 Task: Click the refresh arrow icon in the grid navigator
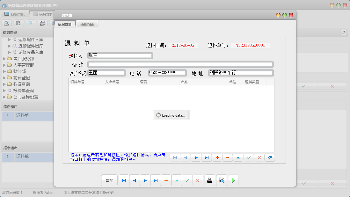click(x=269, y=157)
